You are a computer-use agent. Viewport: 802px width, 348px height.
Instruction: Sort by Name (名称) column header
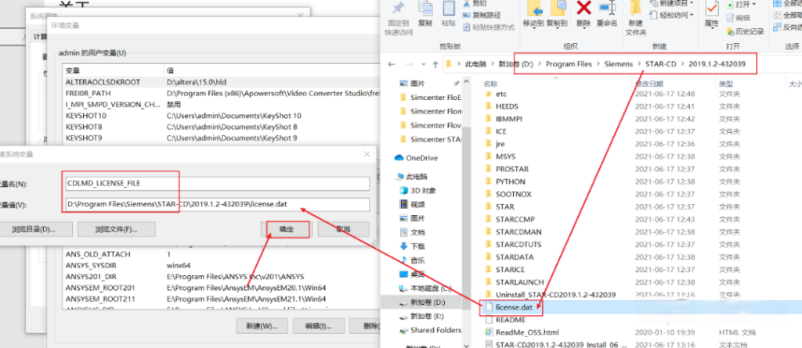[x=490, y=84]
